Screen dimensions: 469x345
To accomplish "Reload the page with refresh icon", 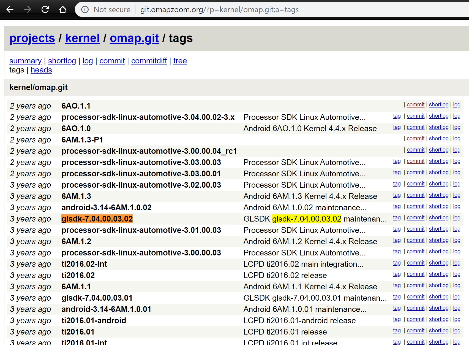I will 45,10.
